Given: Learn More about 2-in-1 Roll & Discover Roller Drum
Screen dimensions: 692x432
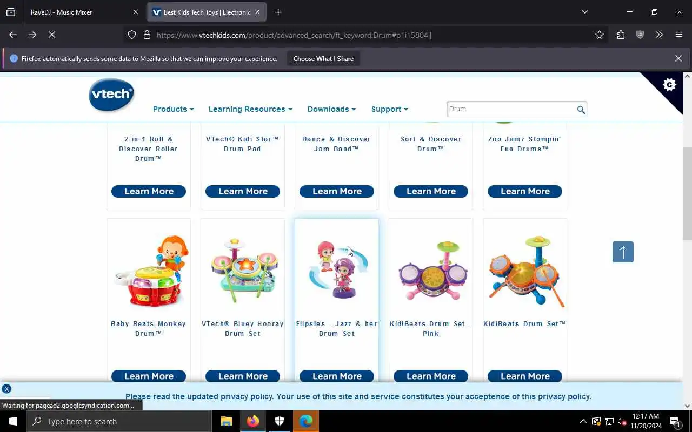Looking at the screenshot, I should point(149,191).
